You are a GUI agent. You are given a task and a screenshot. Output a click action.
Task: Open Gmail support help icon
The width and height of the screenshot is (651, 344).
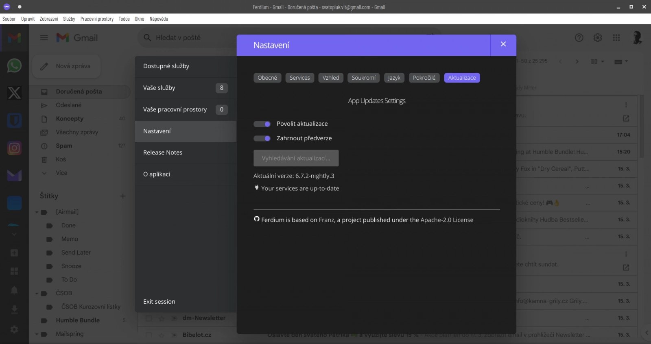click(579, 38)
